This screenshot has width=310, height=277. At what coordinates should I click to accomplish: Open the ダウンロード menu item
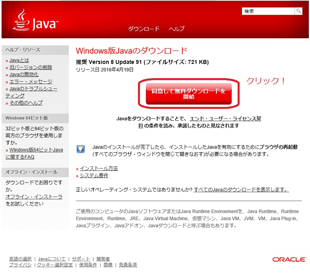click(144, 29)
